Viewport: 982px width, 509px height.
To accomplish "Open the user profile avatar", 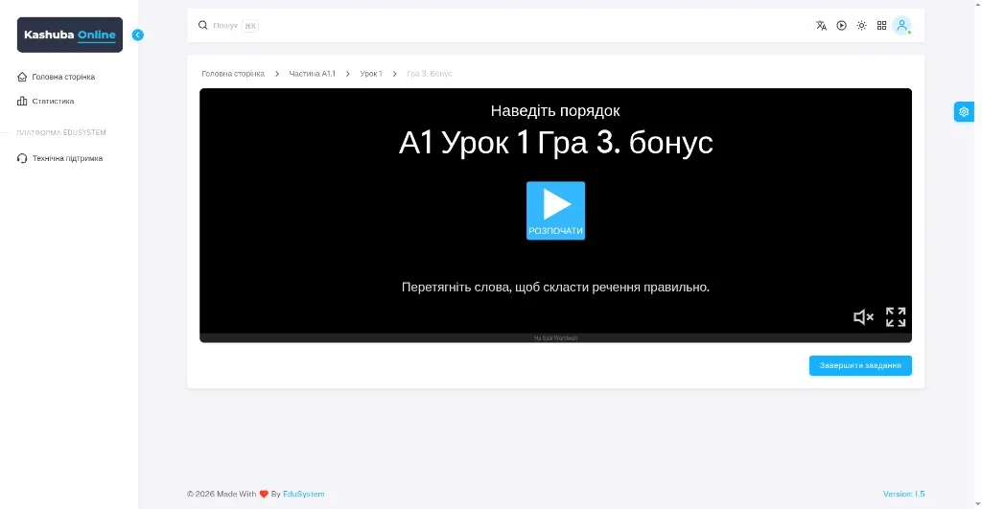I will 901,26.
